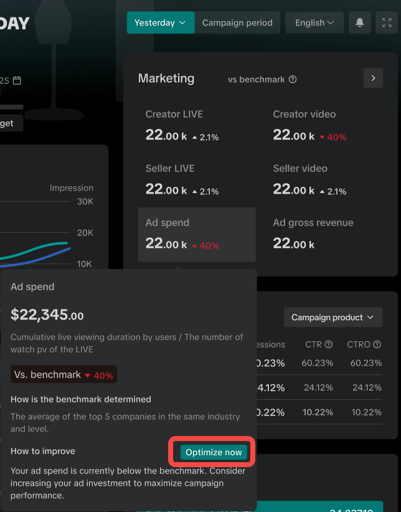This screenshot has height=512, width=401.
Task: Select the Seller LIVE metric card
Action: click(x=196, y=180)
